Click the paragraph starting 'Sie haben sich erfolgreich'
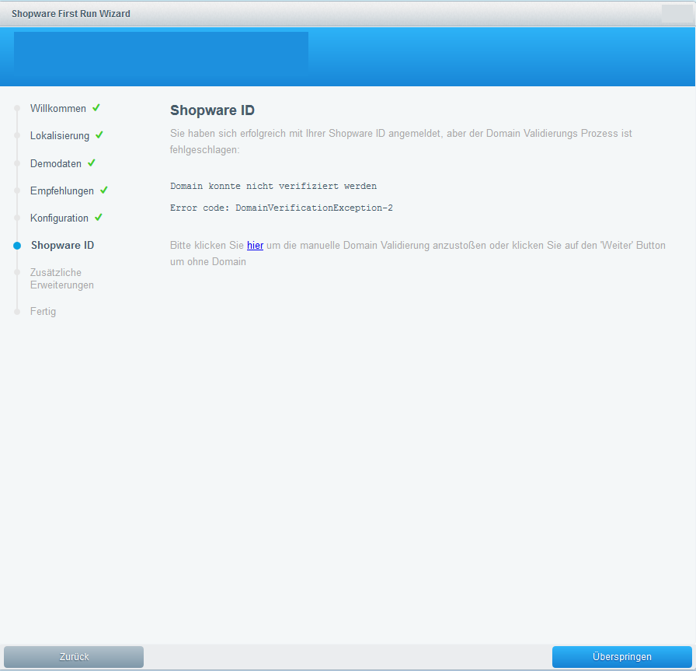696x671 pixels. (401, 142)
